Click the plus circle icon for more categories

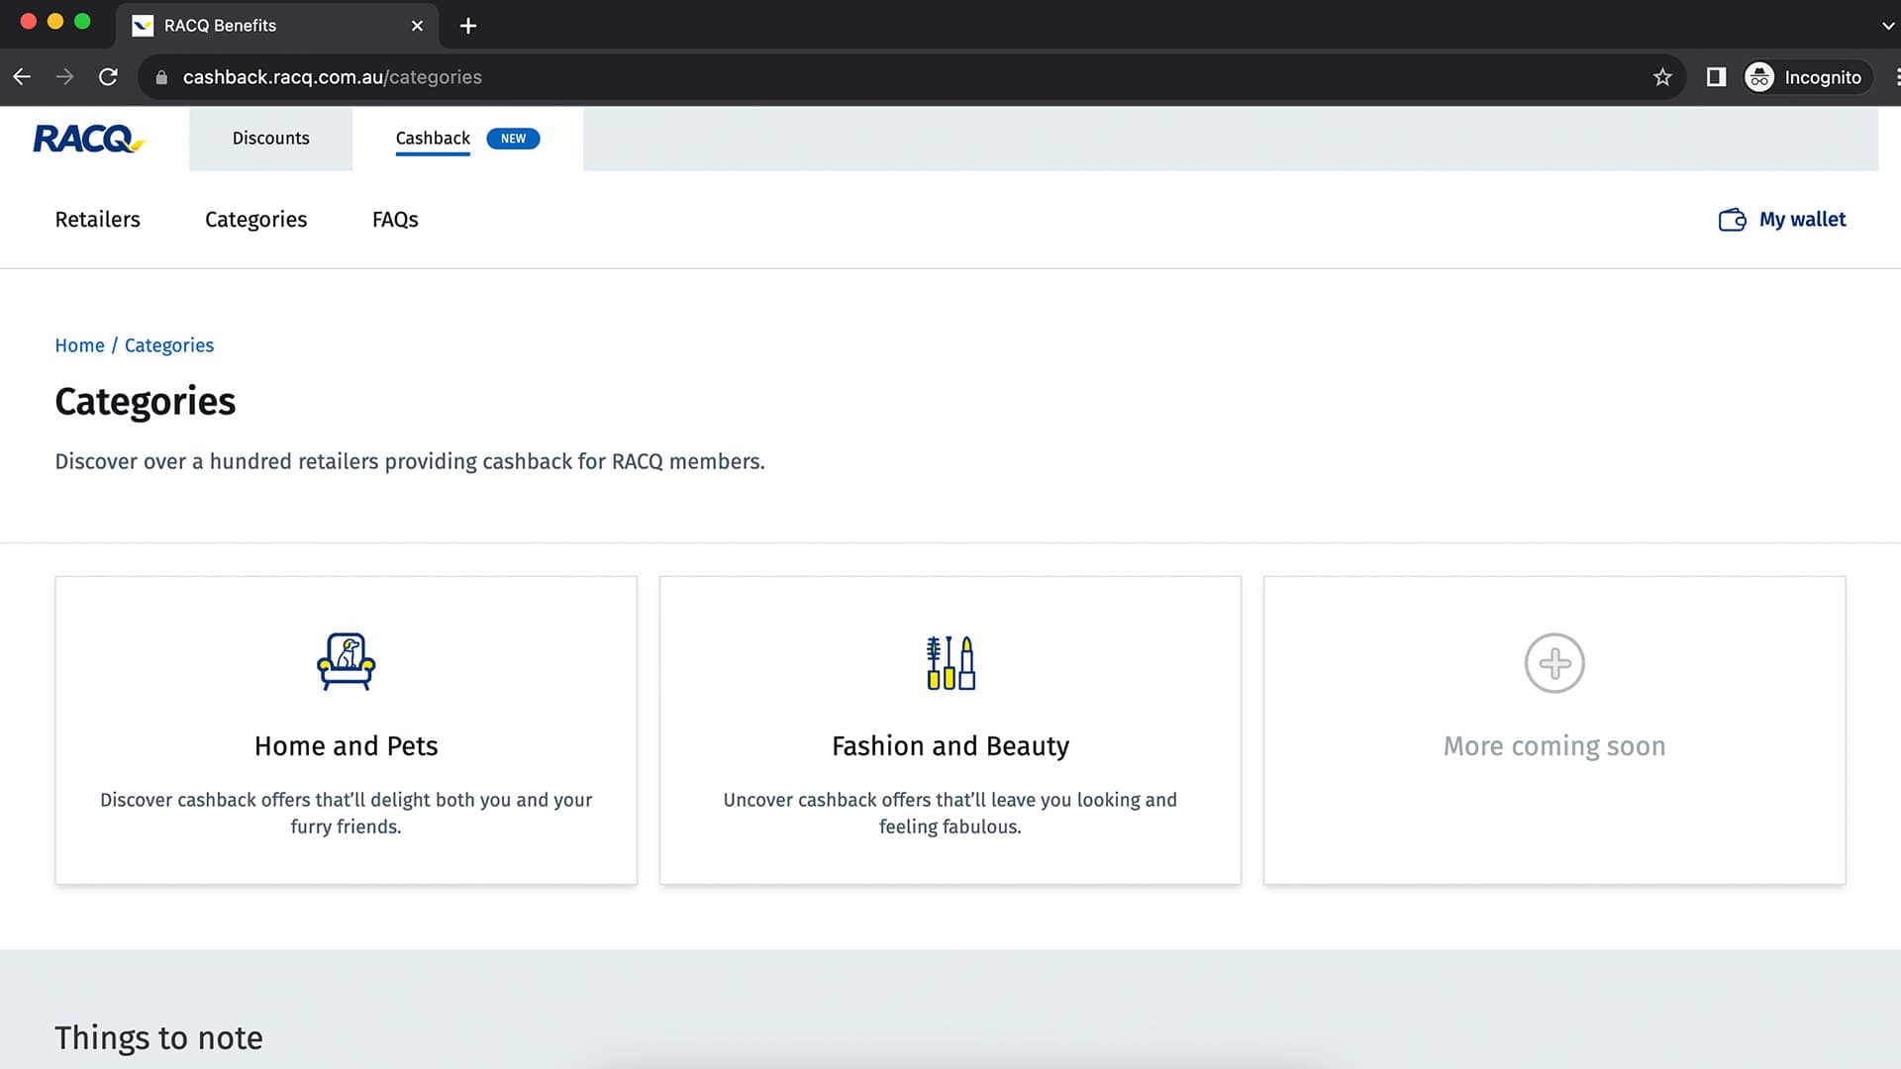(1554, 663)
